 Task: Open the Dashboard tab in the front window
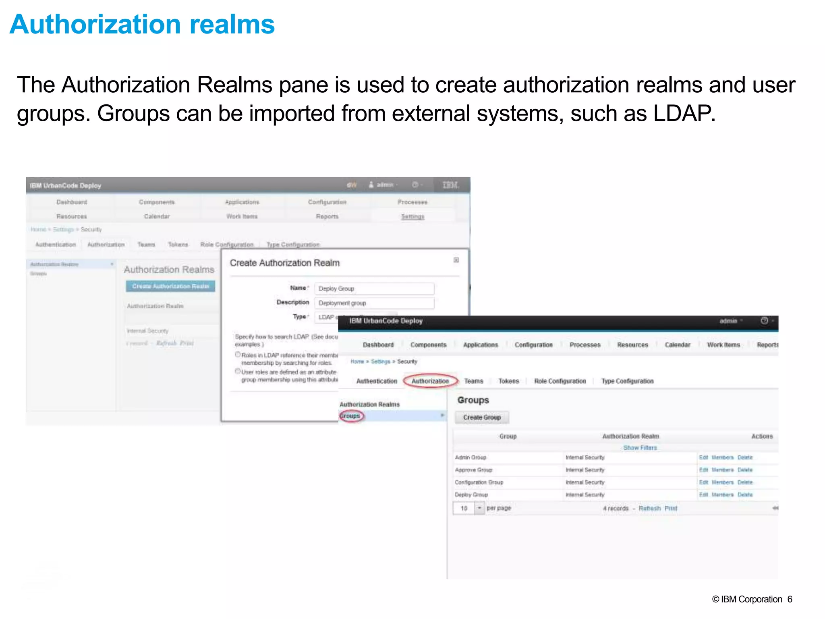click(x=378, y=345)
